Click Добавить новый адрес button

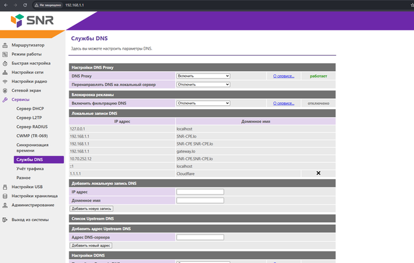coord(91,246)
